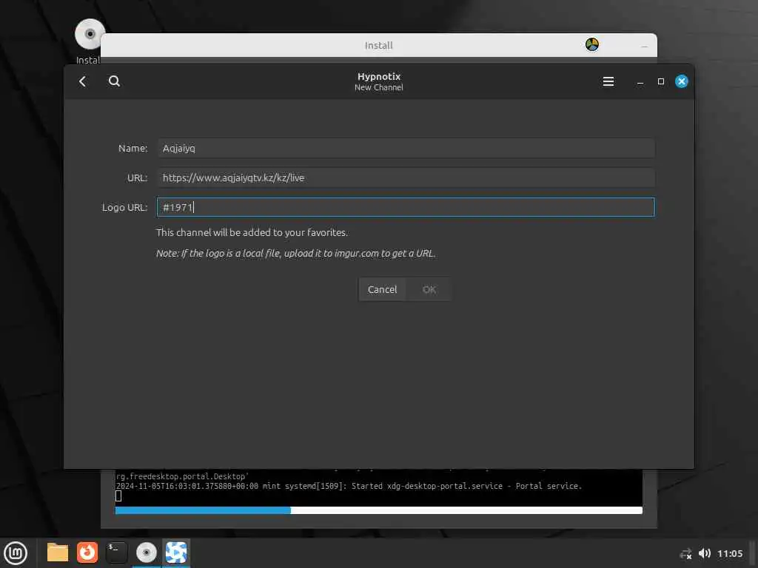Focus the Name field containing Aqjaiyq
Image resolution: width=758 pixels, height=568 pixels.
coord(406,148)
